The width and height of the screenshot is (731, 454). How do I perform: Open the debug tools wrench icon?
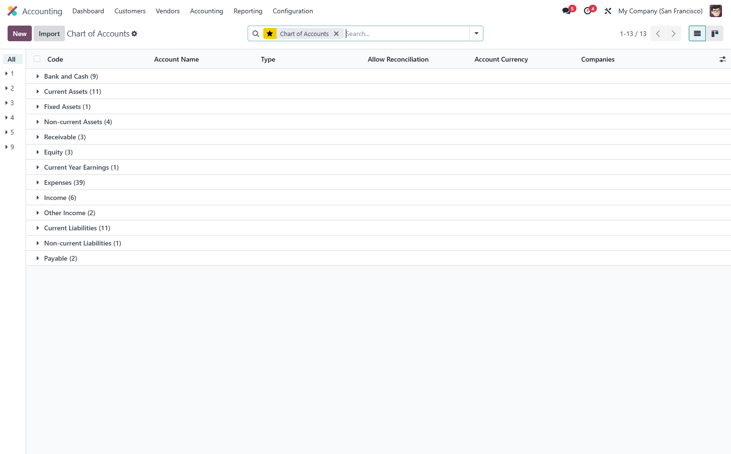pyautogui.click(x=608, y=11)
